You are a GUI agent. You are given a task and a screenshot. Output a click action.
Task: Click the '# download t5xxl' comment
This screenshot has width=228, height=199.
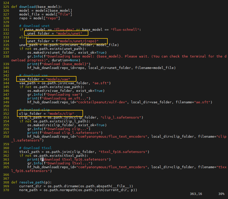36,148
